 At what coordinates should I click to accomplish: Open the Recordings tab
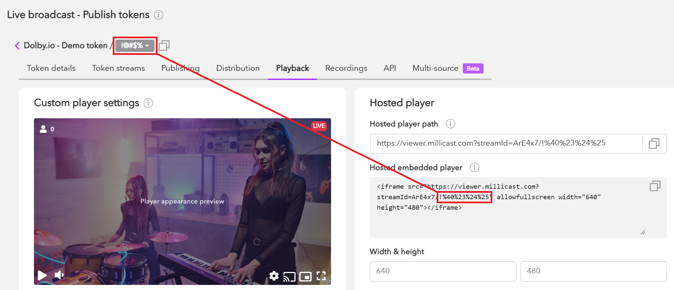pyautogui.click(x=346, y=68)
